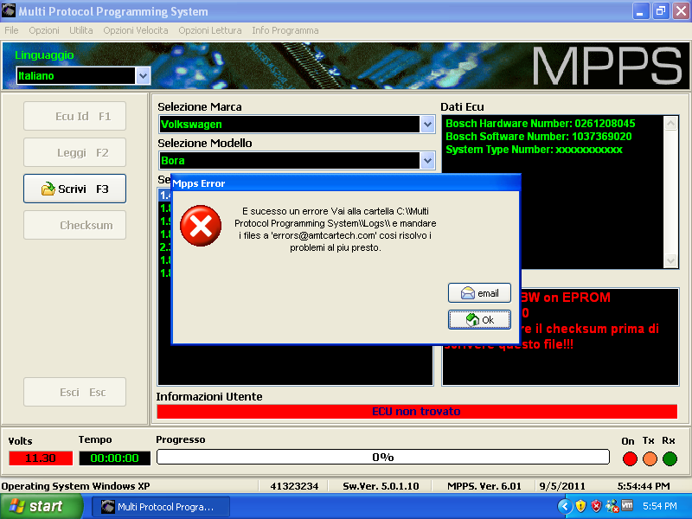This screenshot has height=519, width=692.
Task: Close the Multi Protocol Programming System window
Action: coord(681,11)
